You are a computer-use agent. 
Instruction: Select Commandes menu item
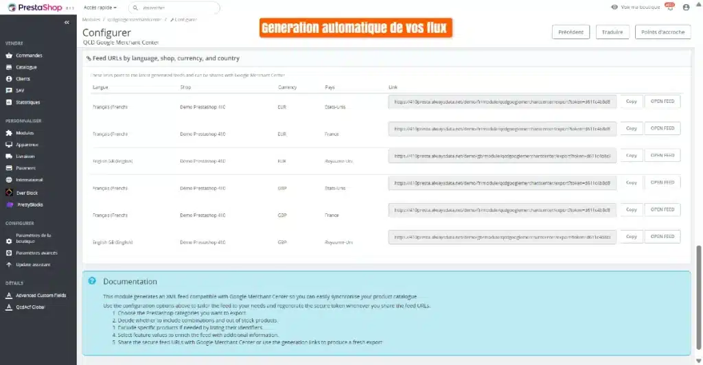29,56
